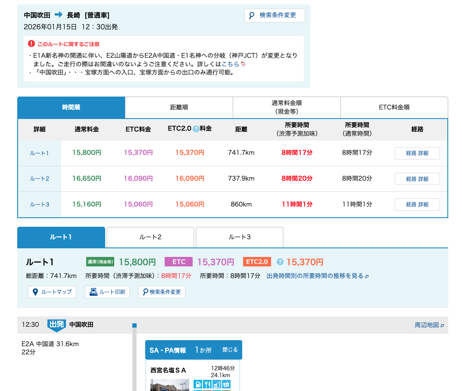Click the red warning icon for route notice
462x391 pixels.
pyautogui.click(x=31, y=44)
